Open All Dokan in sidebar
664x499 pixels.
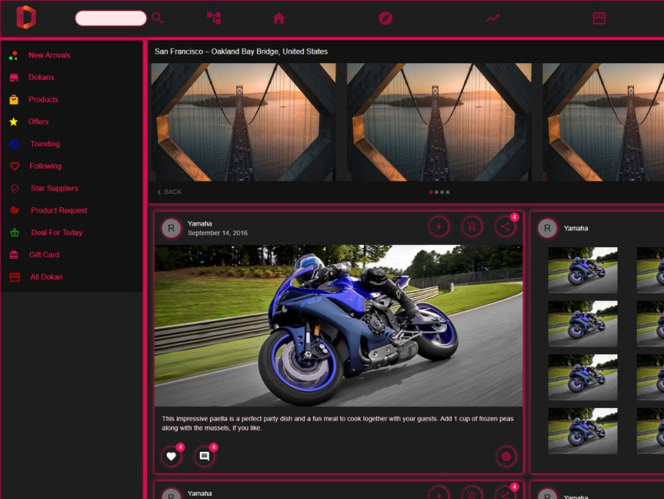(46, 277)
